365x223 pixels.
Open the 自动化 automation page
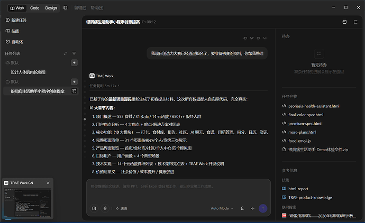(14, 42)
